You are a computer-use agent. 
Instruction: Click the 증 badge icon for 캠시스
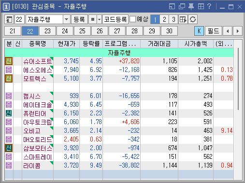[x=9, y=96]
